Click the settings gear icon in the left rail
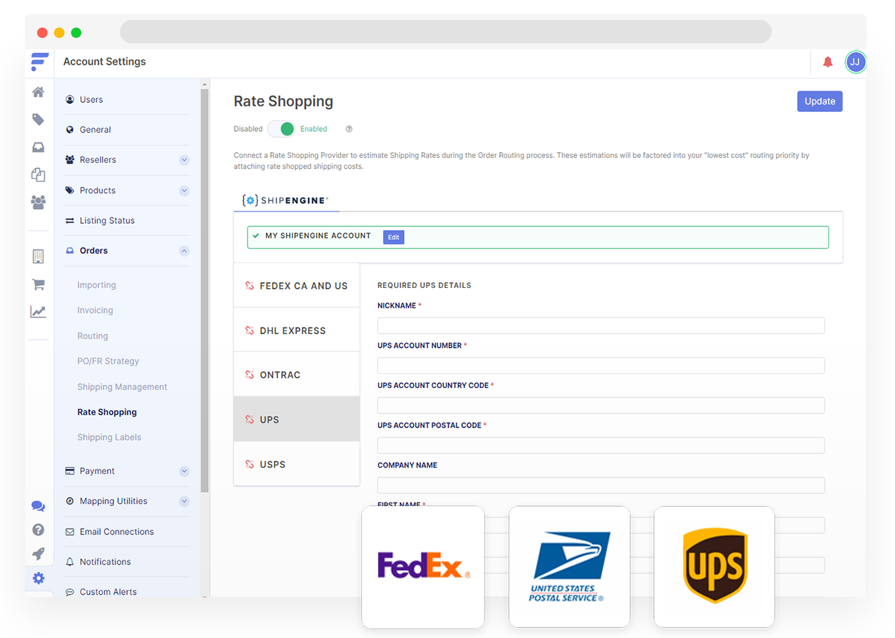The image size is (895, 638). click(x=39, y=578)
